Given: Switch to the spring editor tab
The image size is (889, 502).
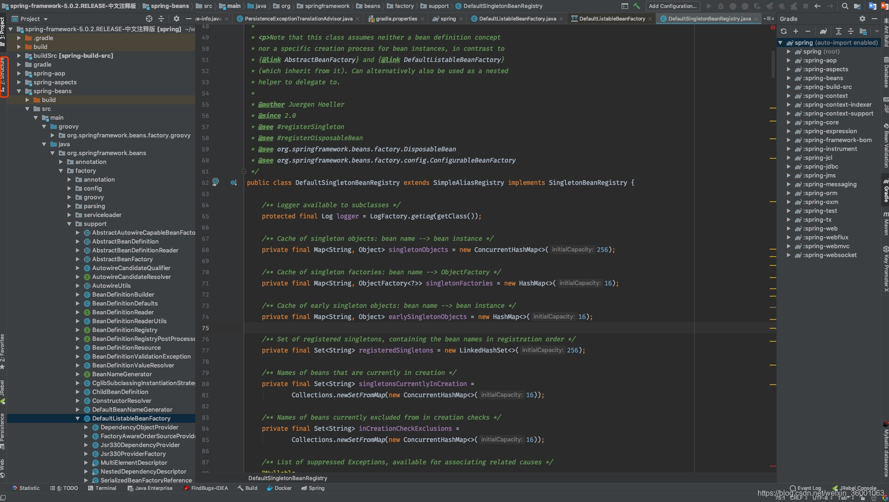Looking at the screenshot, I should [447, 19].
